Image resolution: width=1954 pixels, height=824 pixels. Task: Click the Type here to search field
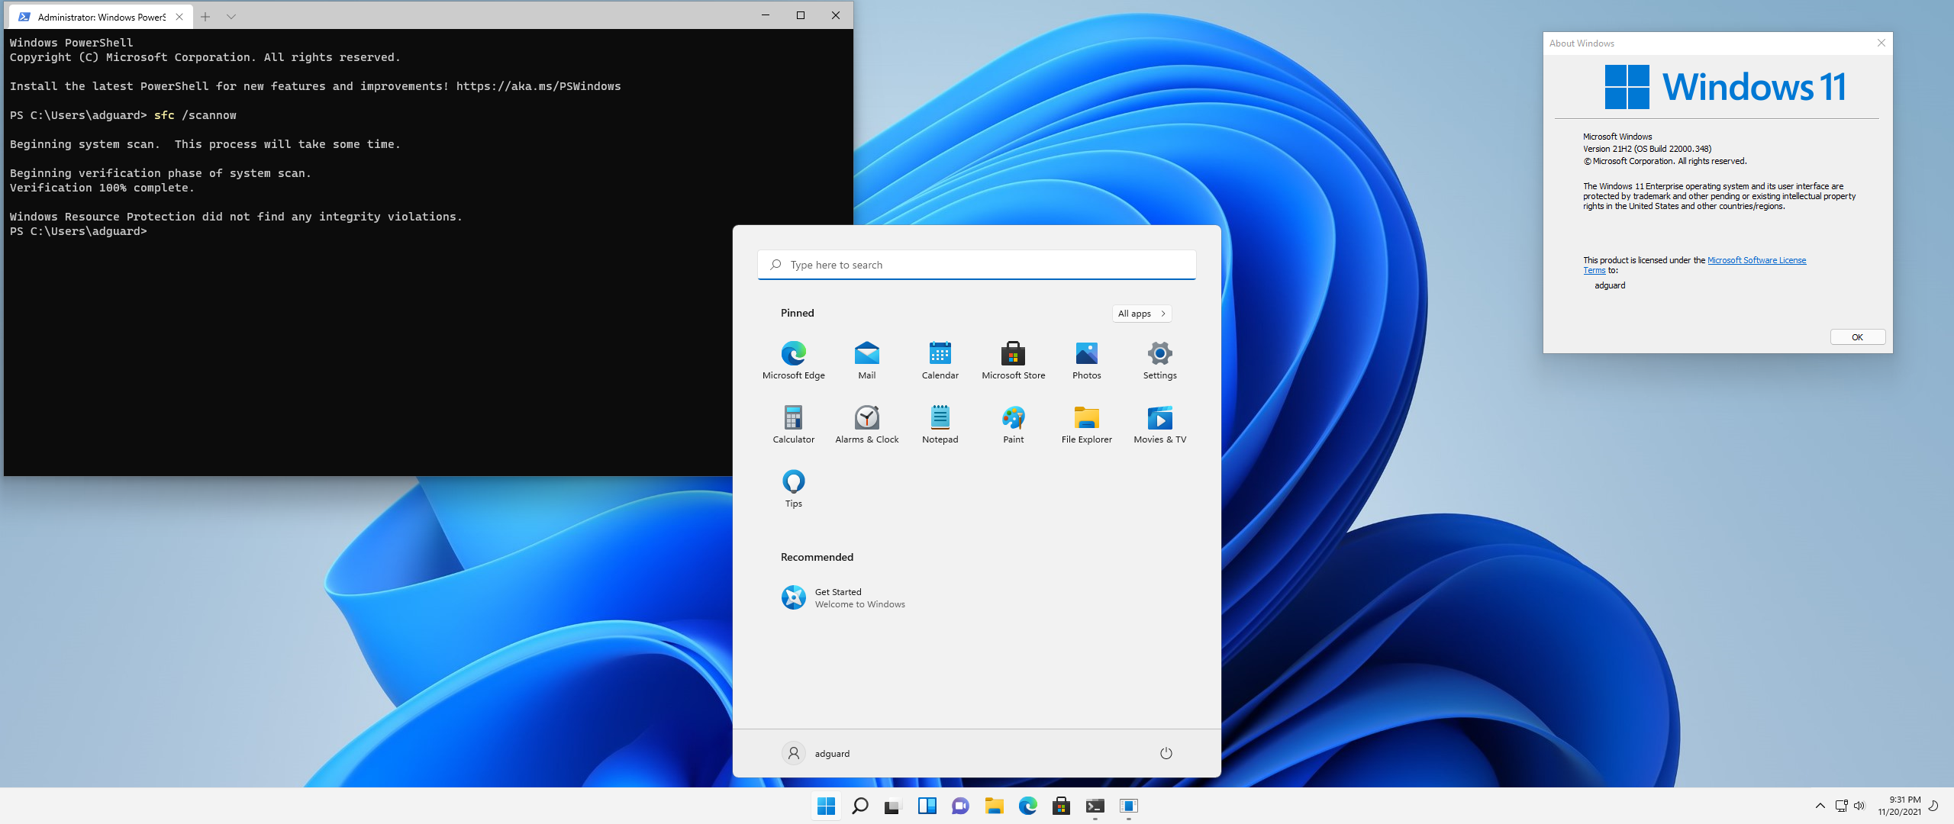click(x=976, y=265)
